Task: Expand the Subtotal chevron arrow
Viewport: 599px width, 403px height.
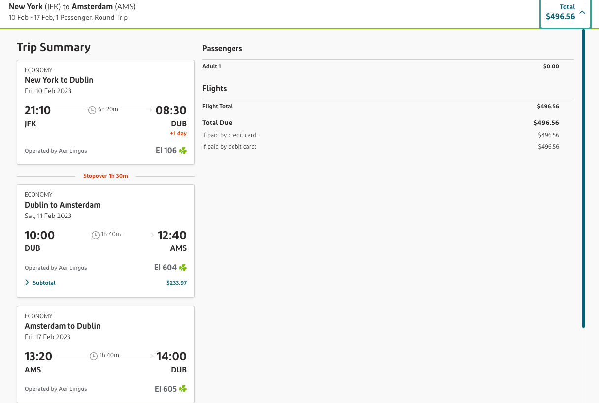Action: pos(27,283)
